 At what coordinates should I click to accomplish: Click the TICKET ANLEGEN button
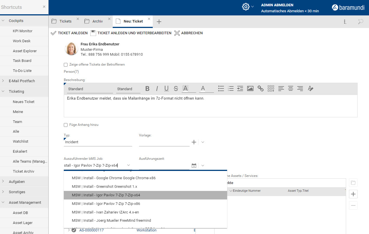tap(69, 33)
